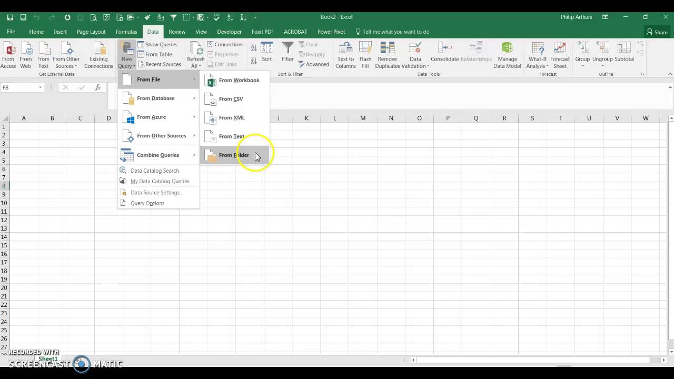This screenshot has width=674, height=379.
Task: Open the Sort dialog
Action: pyautogui.click(x=267, y=53)
